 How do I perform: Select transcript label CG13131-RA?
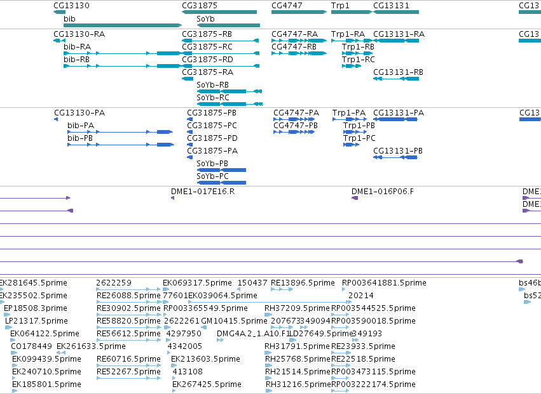(x=399, y=34)
